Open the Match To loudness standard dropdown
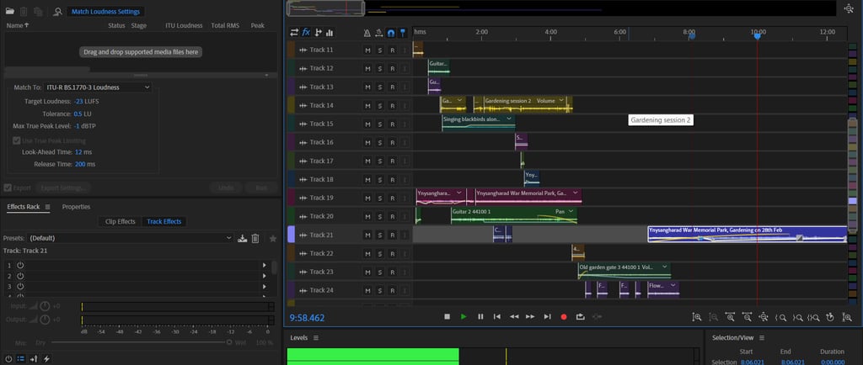Viewport: 863px width, 365px height. [99, 87]
